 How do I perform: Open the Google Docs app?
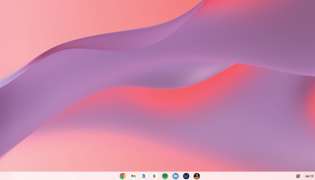[x=144, y=176]
